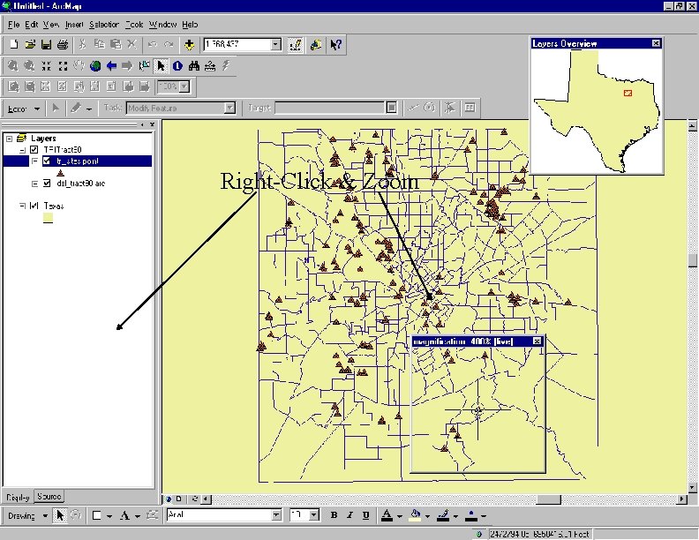The image size is (699, 540).
Task: Select the Zoom Out magnifier tool
Action: (29, 66)
